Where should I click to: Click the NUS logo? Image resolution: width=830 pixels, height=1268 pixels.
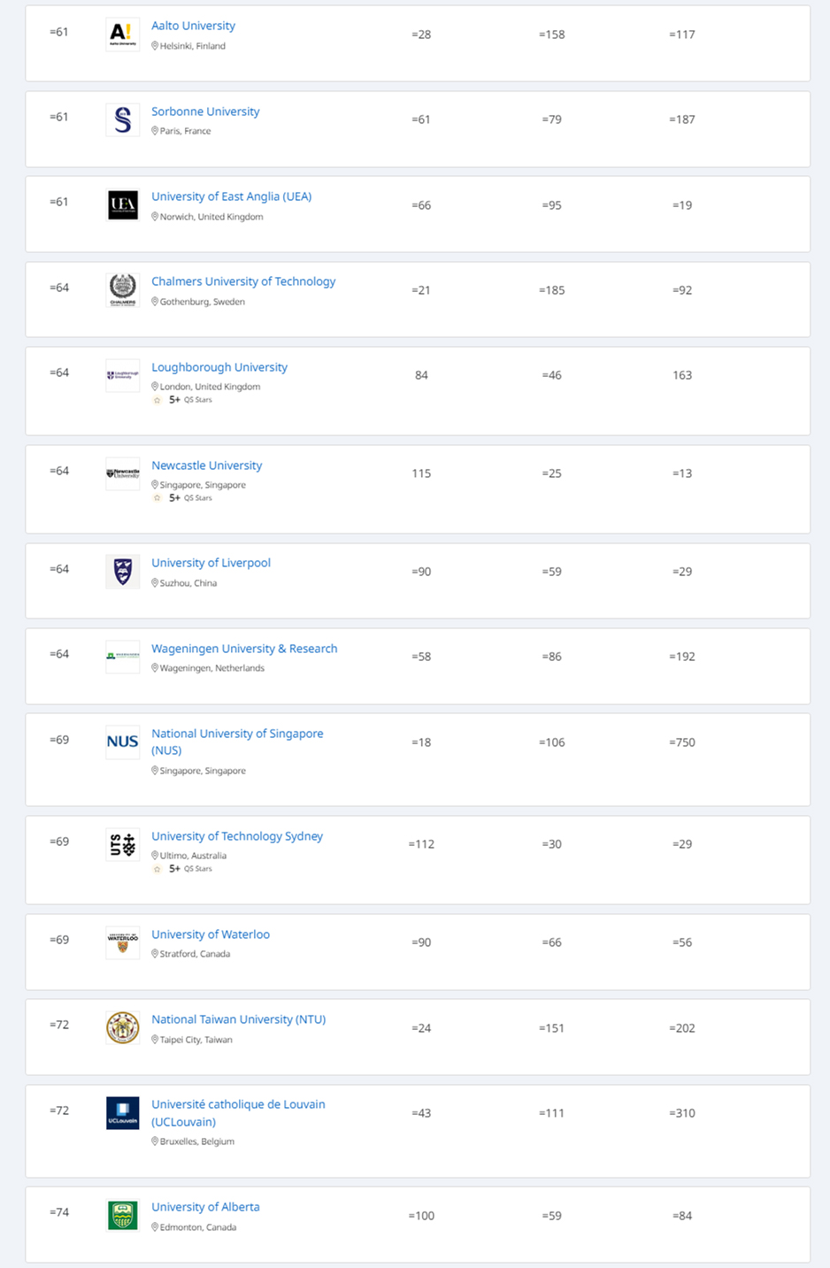(122, 742)
